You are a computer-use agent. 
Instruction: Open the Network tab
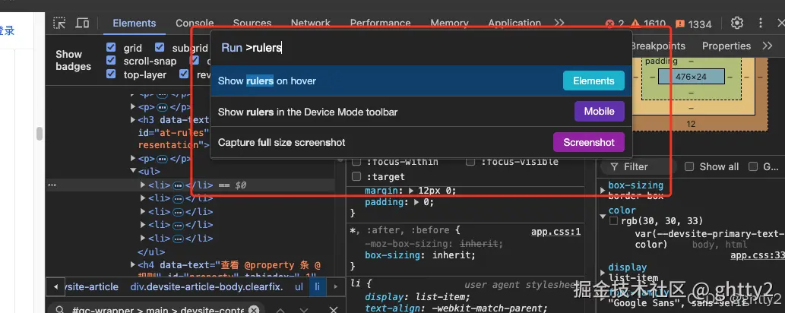[311, 23]
